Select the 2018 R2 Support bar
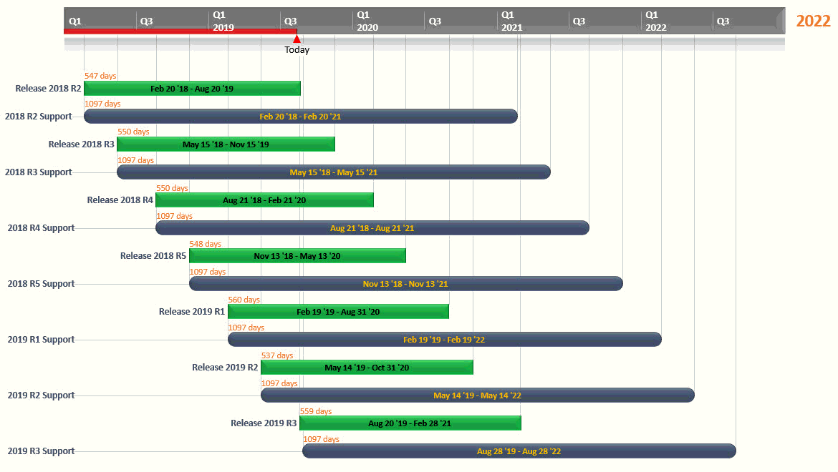Viewport: 838px width, 472px height. (x=300, y=117)
